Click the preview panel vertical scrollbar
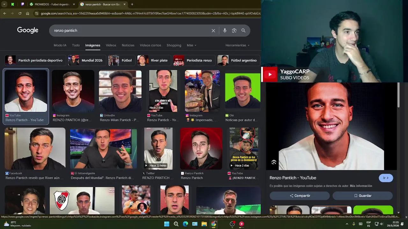 (x=398, y=95)
